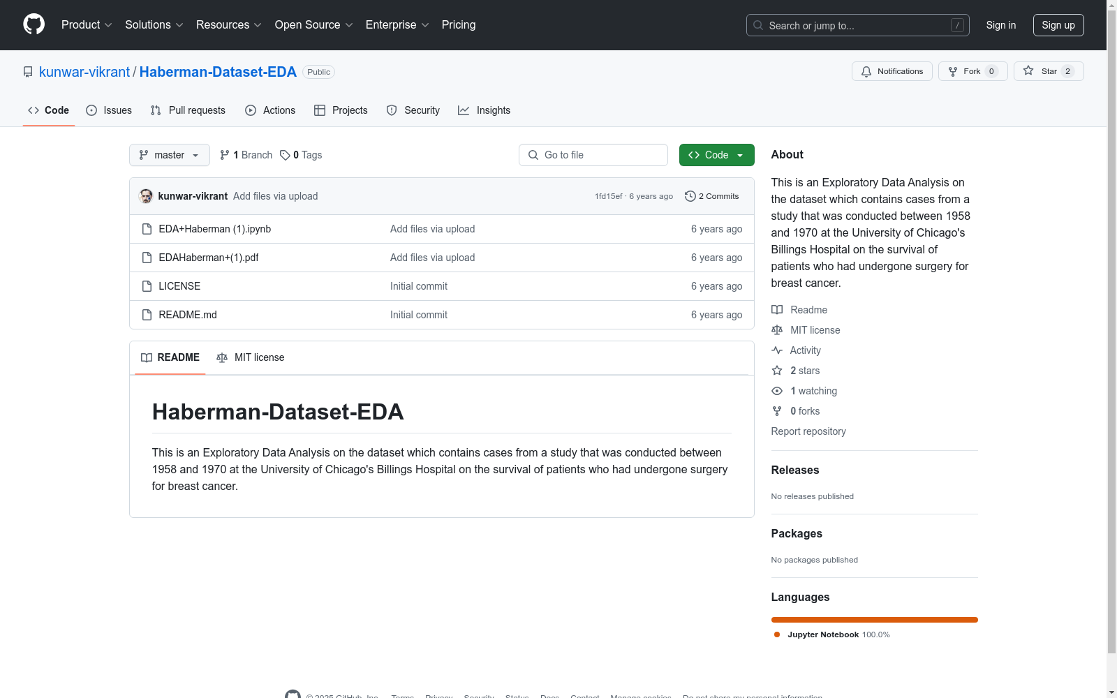
Task: Click the Packages heading link
Action: 797,534
